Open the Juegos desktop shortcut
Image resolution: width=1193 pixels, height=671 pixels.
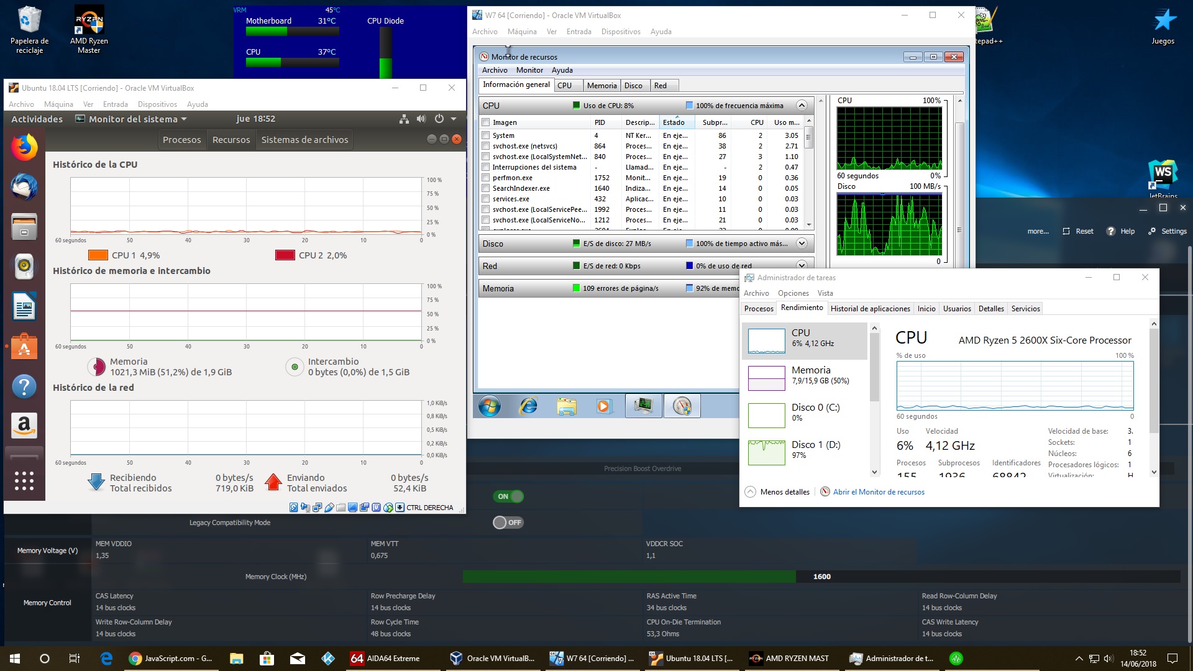coord(1163,27)
